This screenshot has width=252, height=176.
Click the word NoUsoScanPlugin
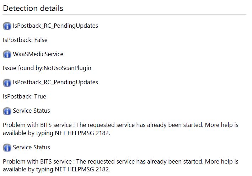pyautogui.click(x=68, y=68)
